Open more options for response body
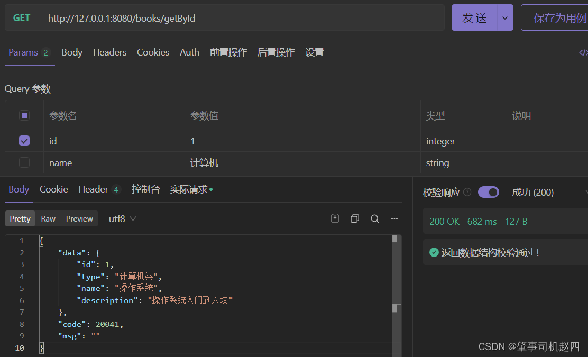588x357 pixels. 394,218
